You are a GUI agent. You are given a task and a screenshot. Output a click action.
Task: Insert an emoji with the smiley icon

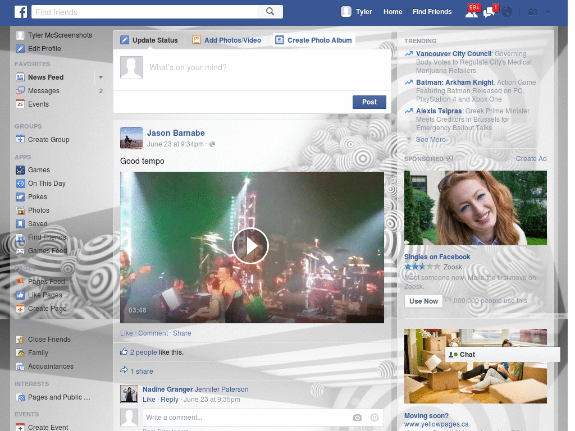(x=374, y=418)
